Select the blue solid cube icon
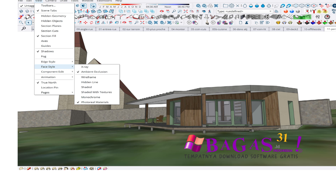 [292, 11]
